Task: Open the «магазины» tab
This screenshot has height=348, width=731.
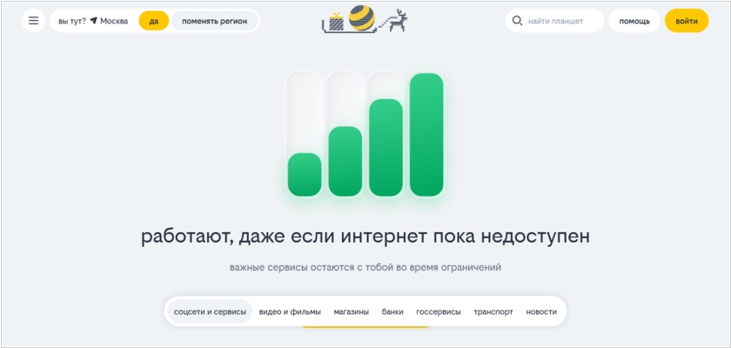Action: pos(352,311)
